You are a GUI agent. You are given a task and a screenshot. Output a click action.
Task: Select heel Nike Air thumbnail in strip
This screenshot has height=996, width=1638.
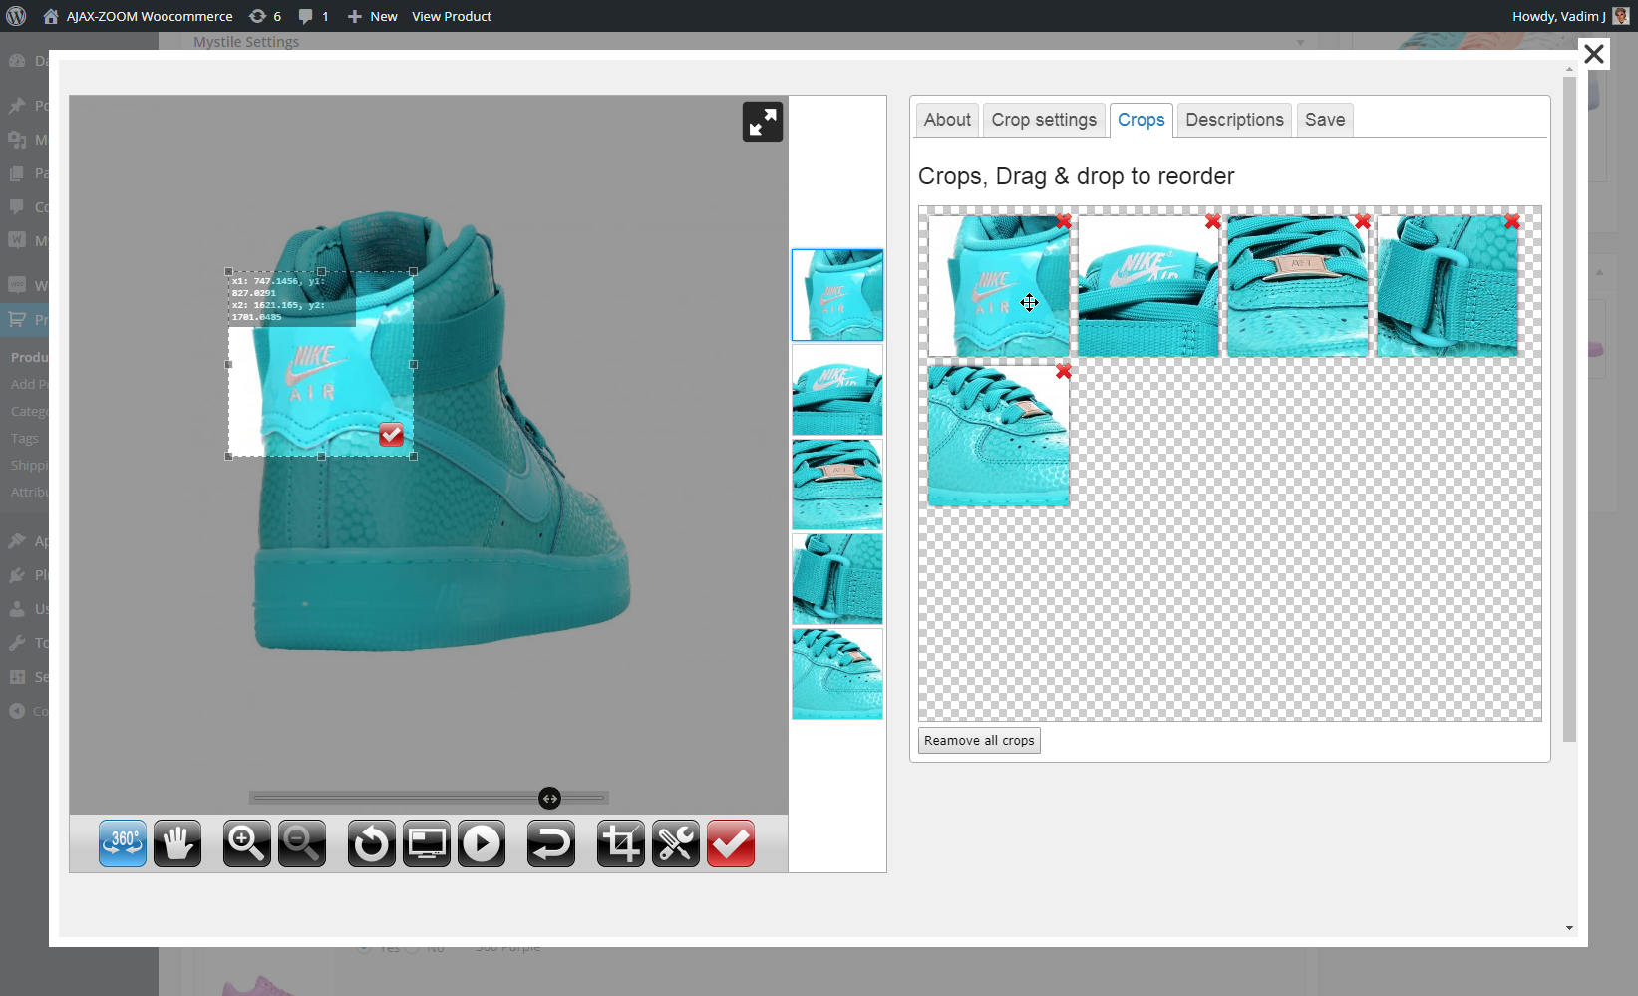coord(837,295)
